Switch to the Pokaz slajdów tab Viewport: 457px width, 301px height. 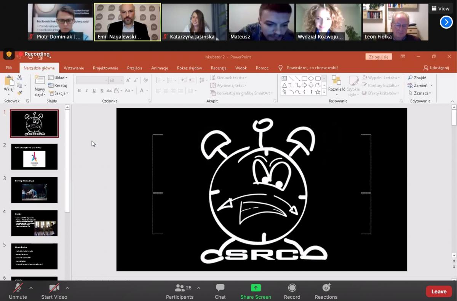190,68
